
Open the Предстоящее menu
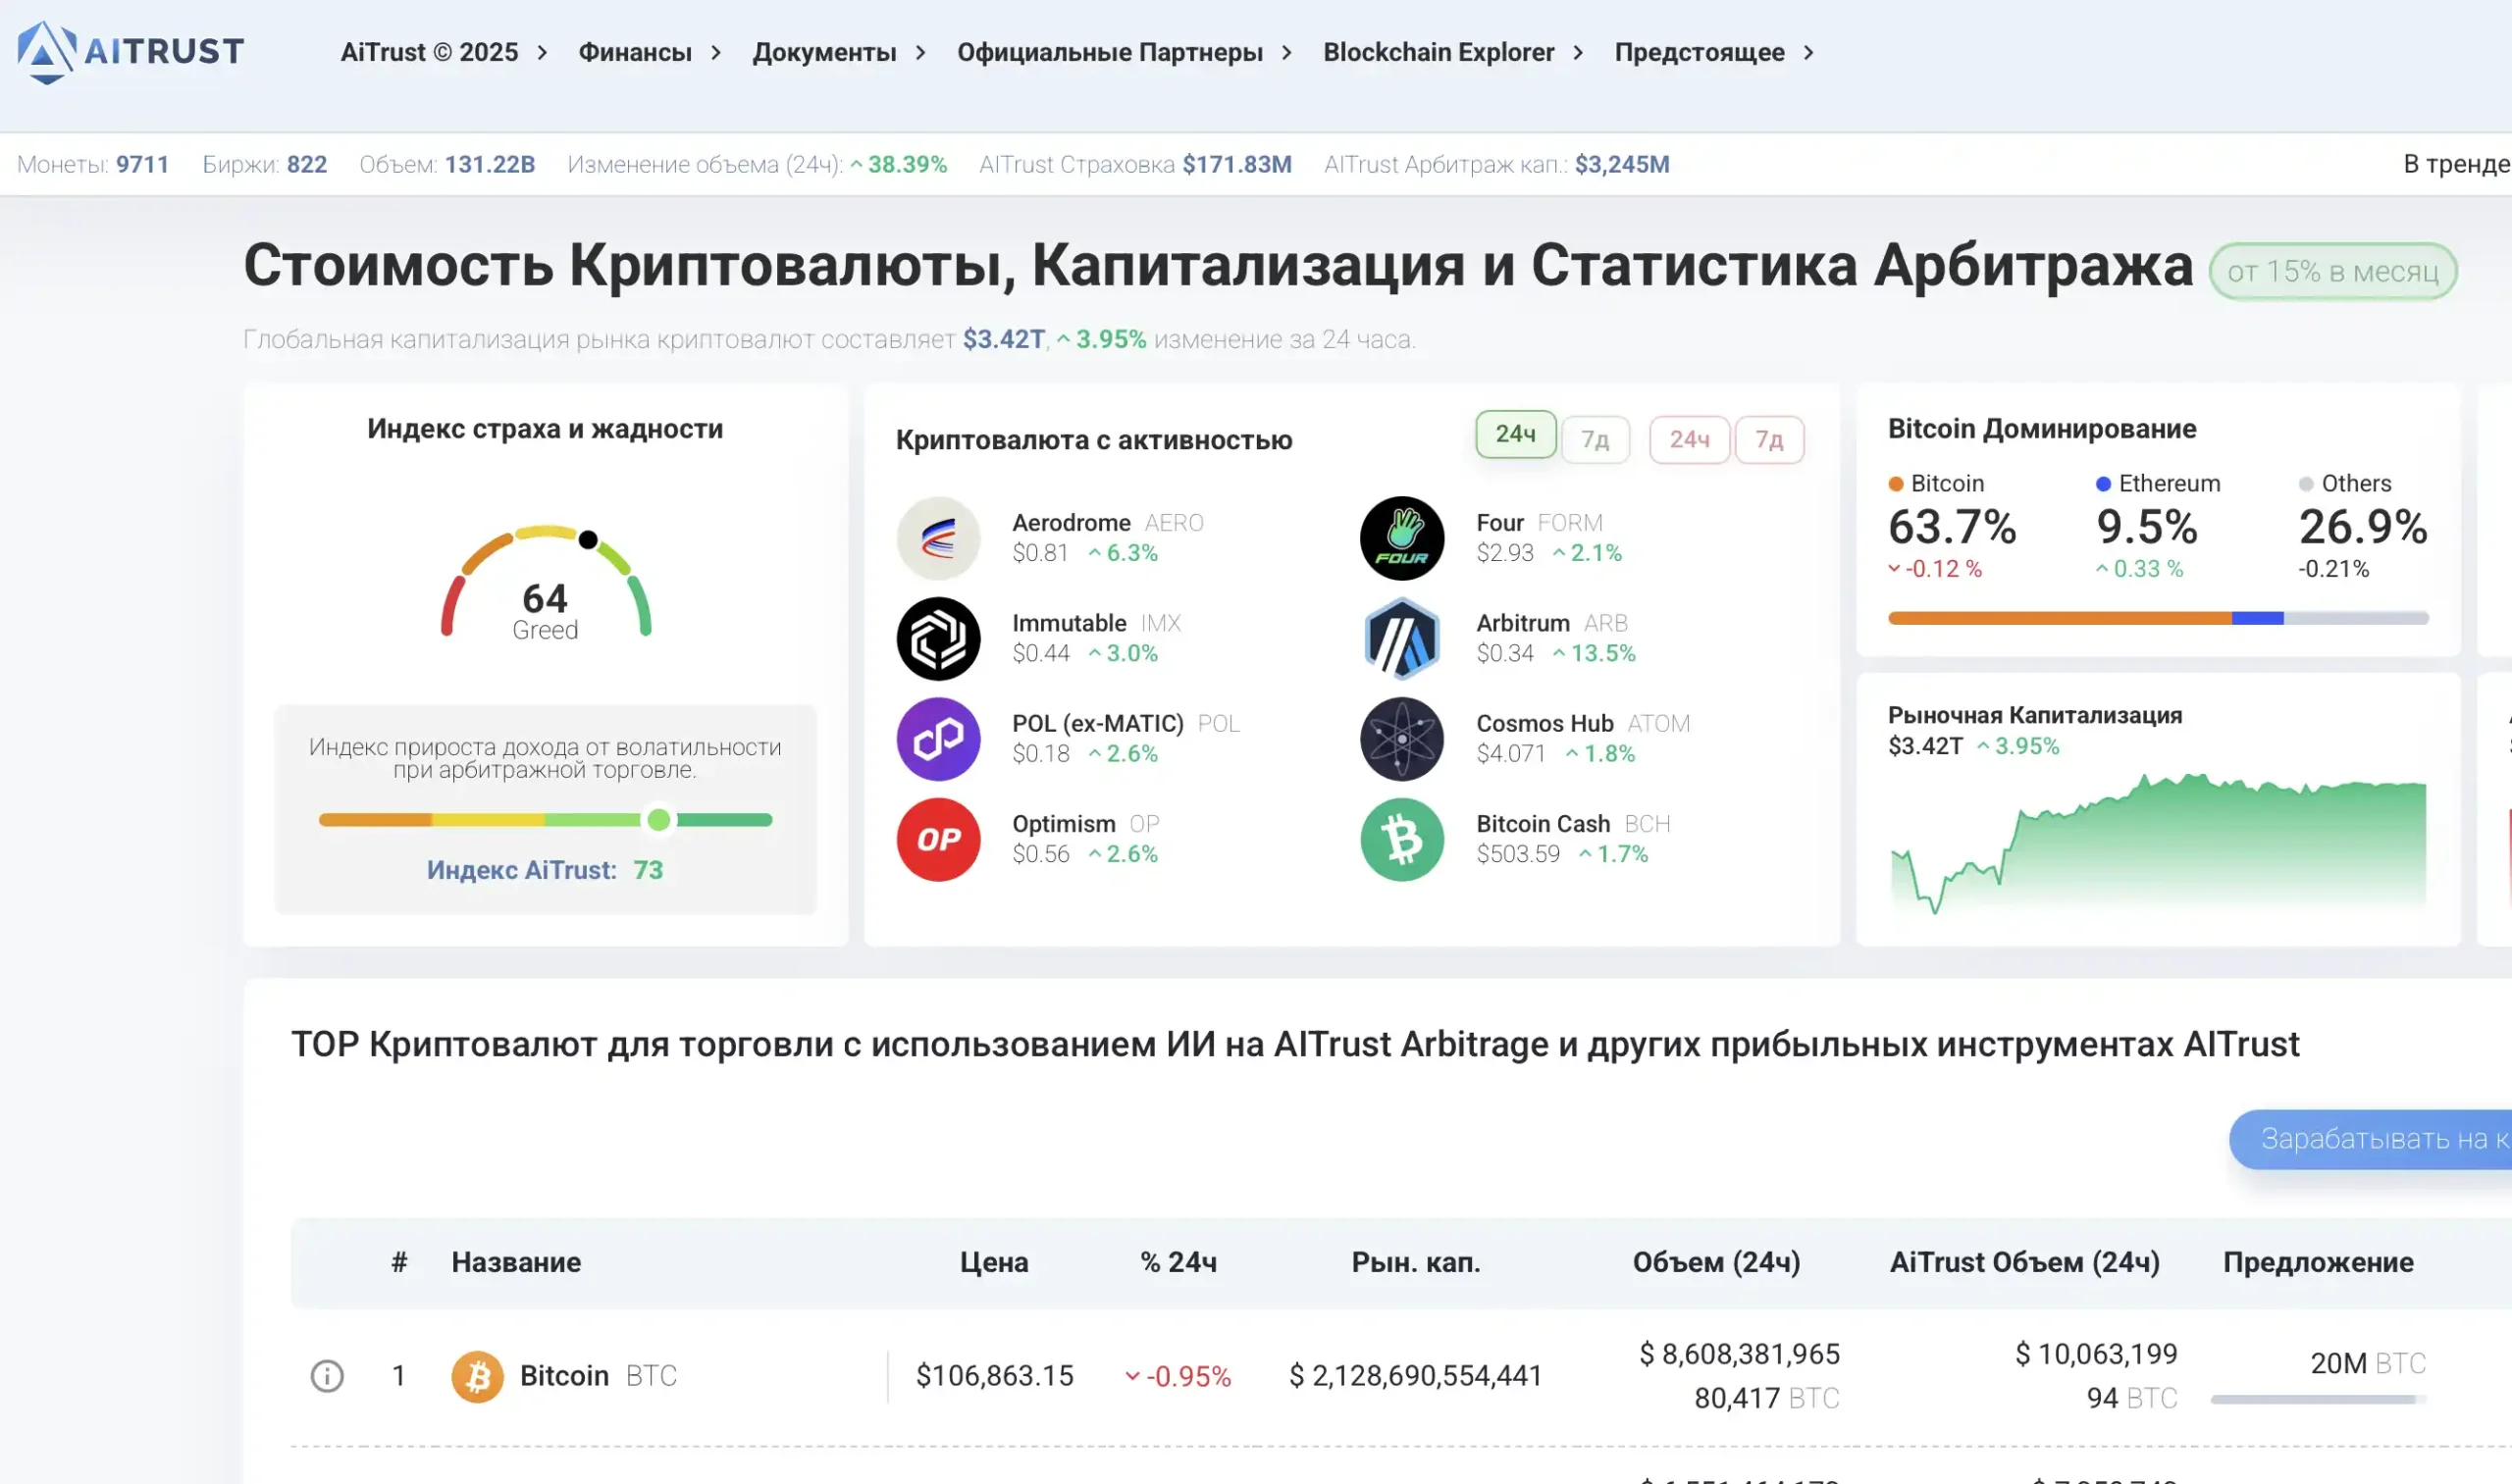[x=1699, y=52]
